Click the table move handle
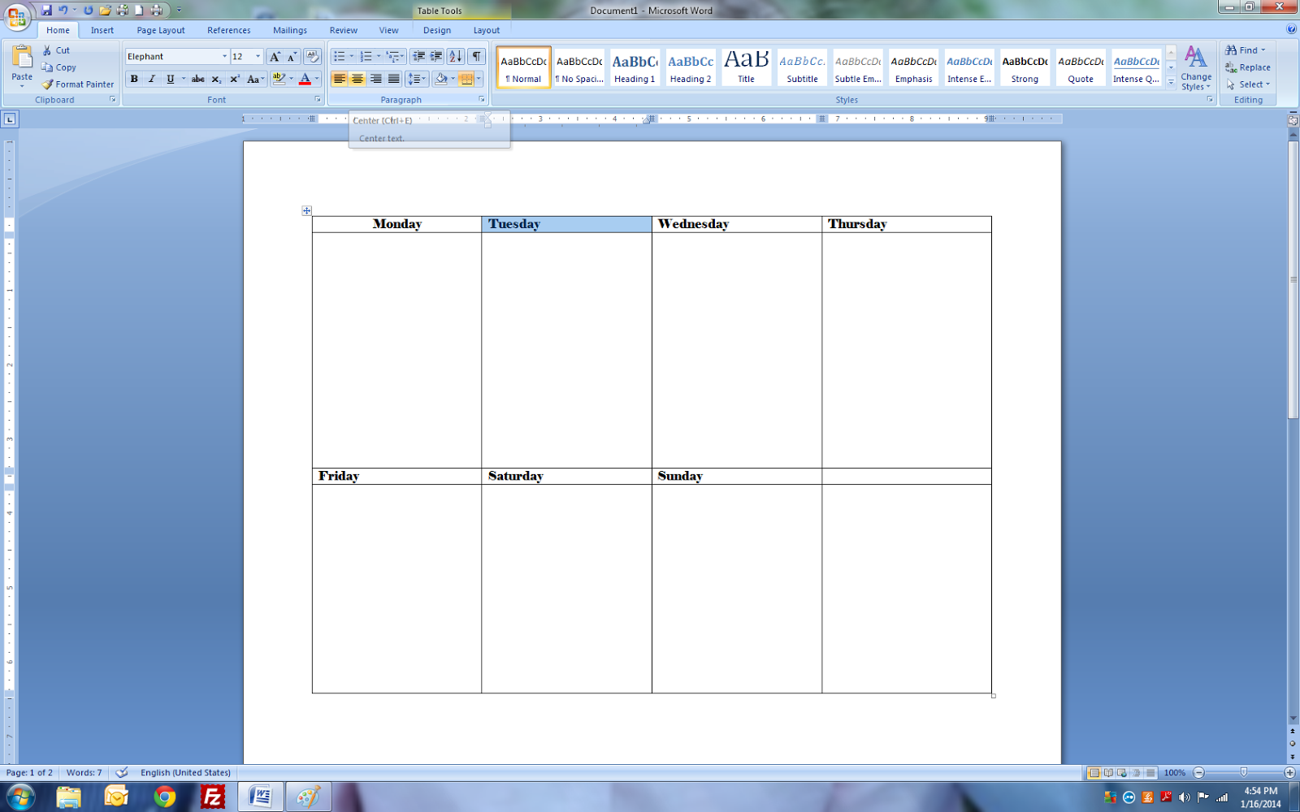The image size is (1300, 812). 306,211
